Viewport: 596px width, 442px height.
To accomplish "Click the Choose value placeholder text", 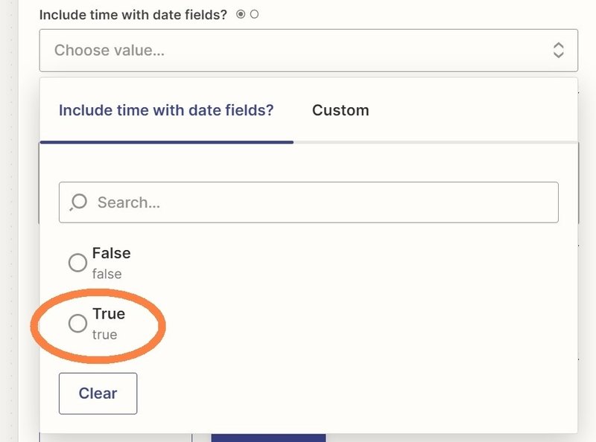I will 110,50.
